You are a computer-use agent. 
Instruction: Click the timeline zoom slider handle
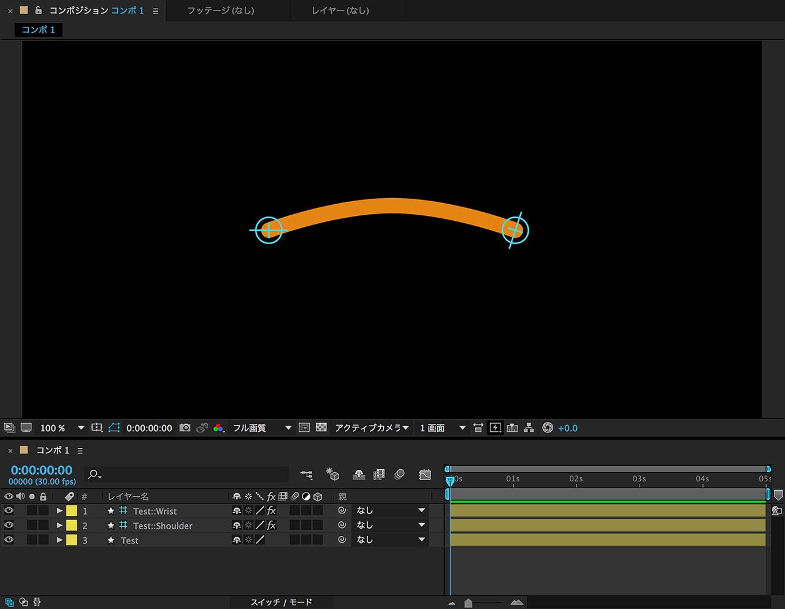click(x=469, y=603)
